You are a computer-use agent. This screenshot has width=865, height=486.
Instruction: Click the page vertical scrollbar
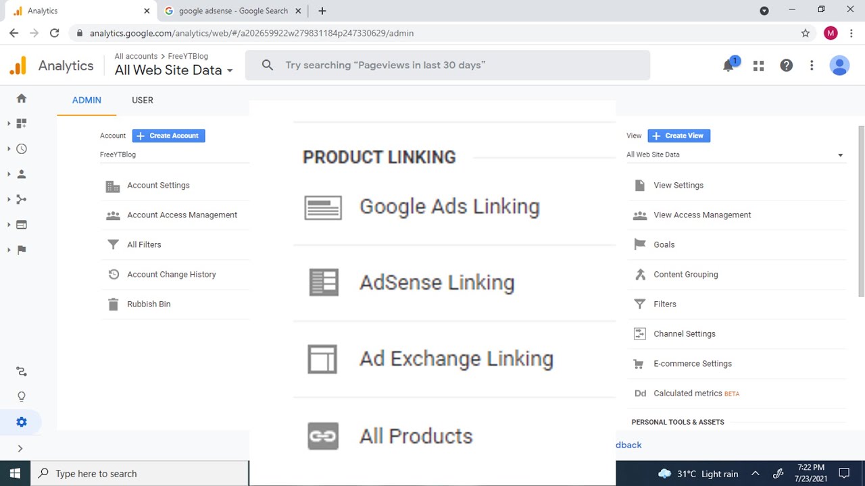(x=861, y=211)
